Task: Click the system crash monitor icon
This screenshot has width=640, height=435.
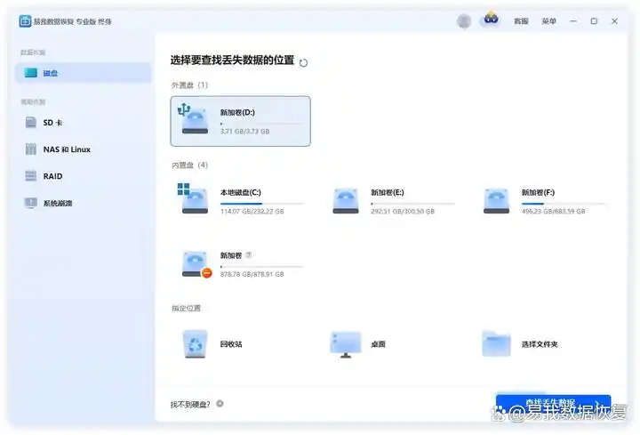Action: (31, 203)
